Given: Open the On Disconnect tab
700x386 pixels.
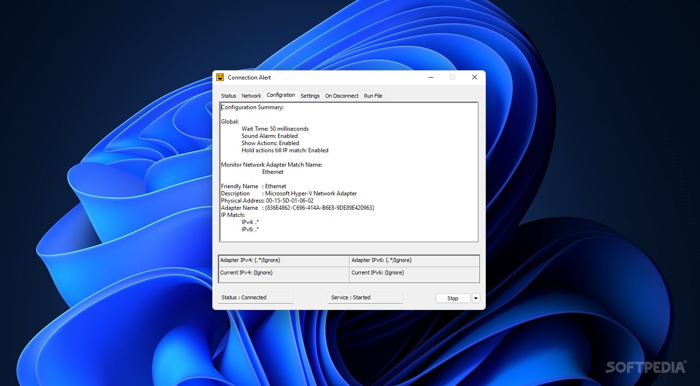Looking at the screenshot, I should click(x=342, y=96).
